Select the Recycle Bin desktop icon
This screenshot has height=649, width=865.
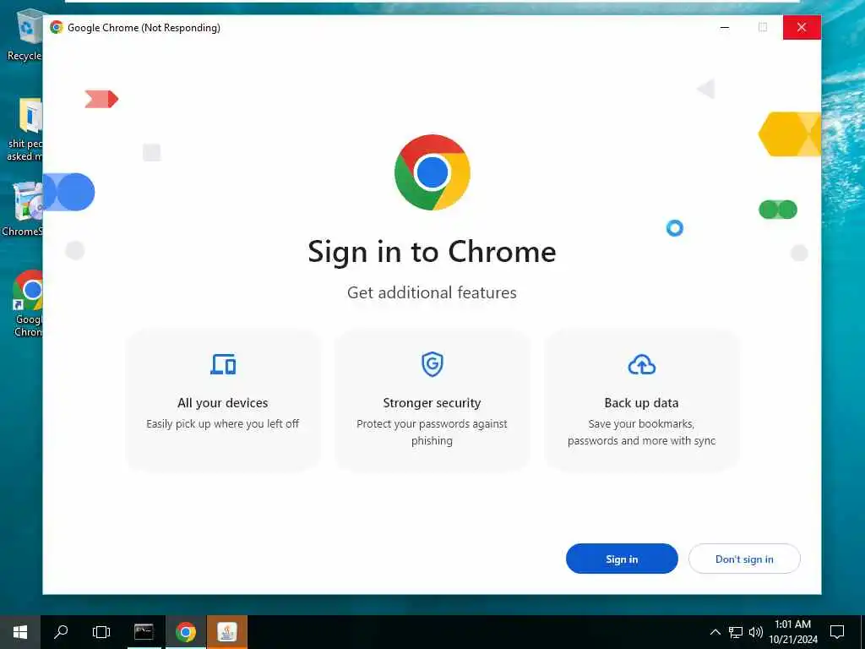point(24,35)
